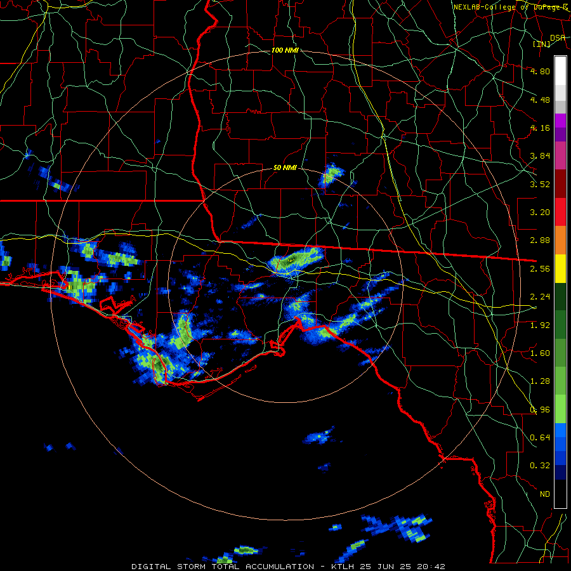The width and height of the screenshot is (571, 571).
Task: Click the 2.24 legend value
Action: tap(540, 296)
